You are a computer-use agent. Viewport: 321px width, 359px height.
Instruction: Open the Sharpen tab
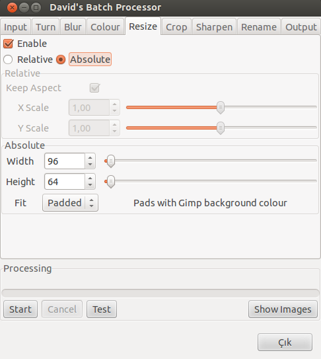(214, 27)
